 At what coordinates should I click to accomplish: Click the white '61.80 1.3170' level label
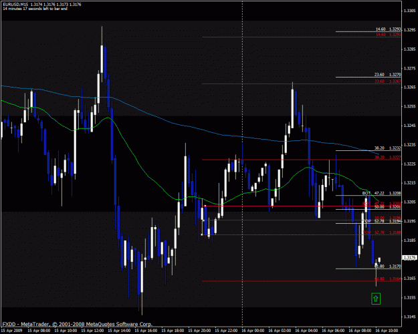pyautogui.click(x=387, y=267)
